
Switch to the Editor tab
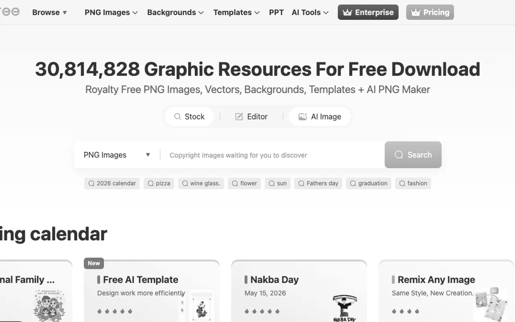click(x=251, y=117)
